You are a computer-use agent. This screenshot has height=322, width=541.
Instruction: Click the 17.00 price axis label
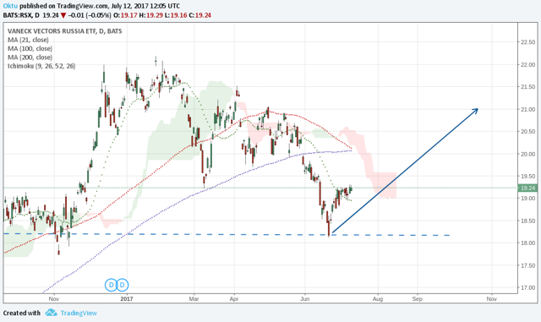point(527,287)
